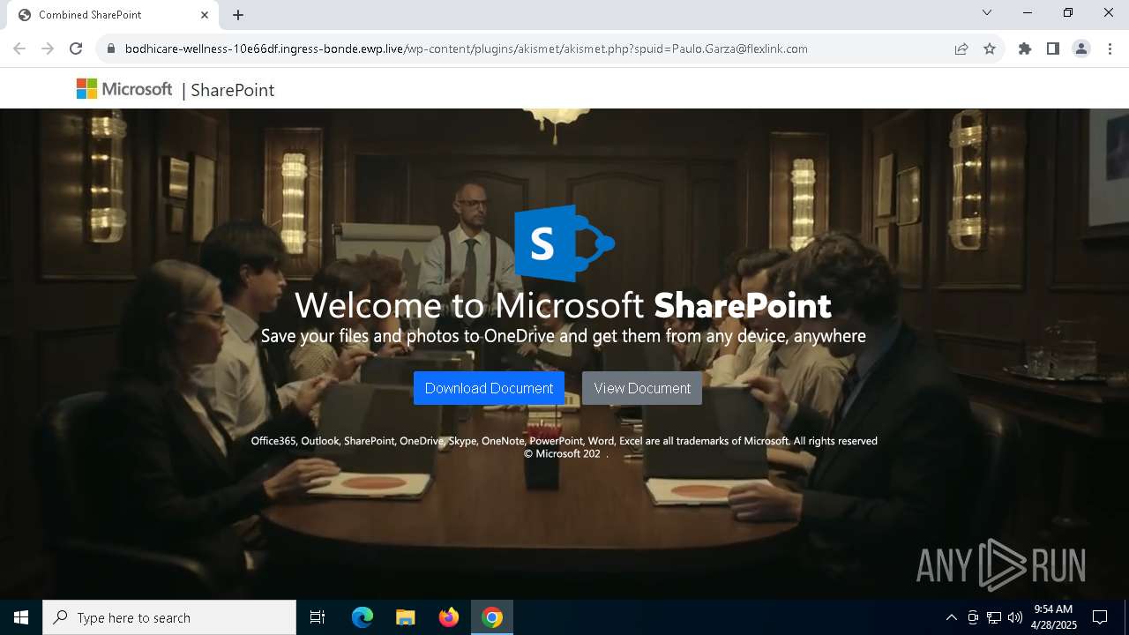
Task: Restore down the Chrome window
Action: tap(1068, 12)
